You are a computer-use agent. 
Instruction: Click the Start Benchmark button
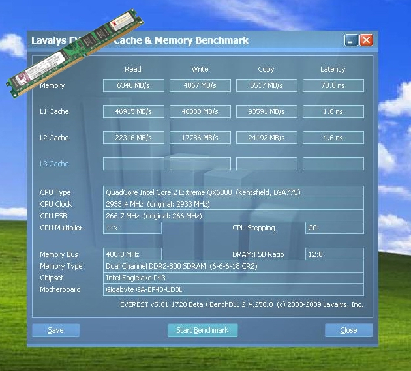pyautogui.click(x=203, y=330)
